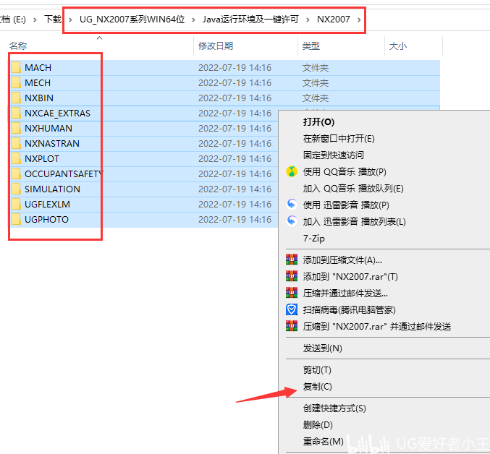Click the MACH folder icon

16,67
